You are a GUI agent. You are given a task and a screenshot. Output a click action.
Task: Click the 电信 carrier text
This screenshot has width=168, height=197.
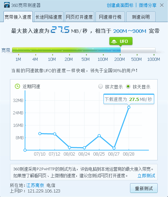tap(51, 185)
